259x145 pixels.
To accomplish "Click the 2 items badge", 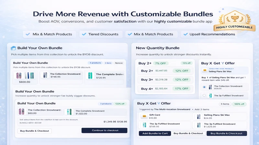I will click(108, 63).
